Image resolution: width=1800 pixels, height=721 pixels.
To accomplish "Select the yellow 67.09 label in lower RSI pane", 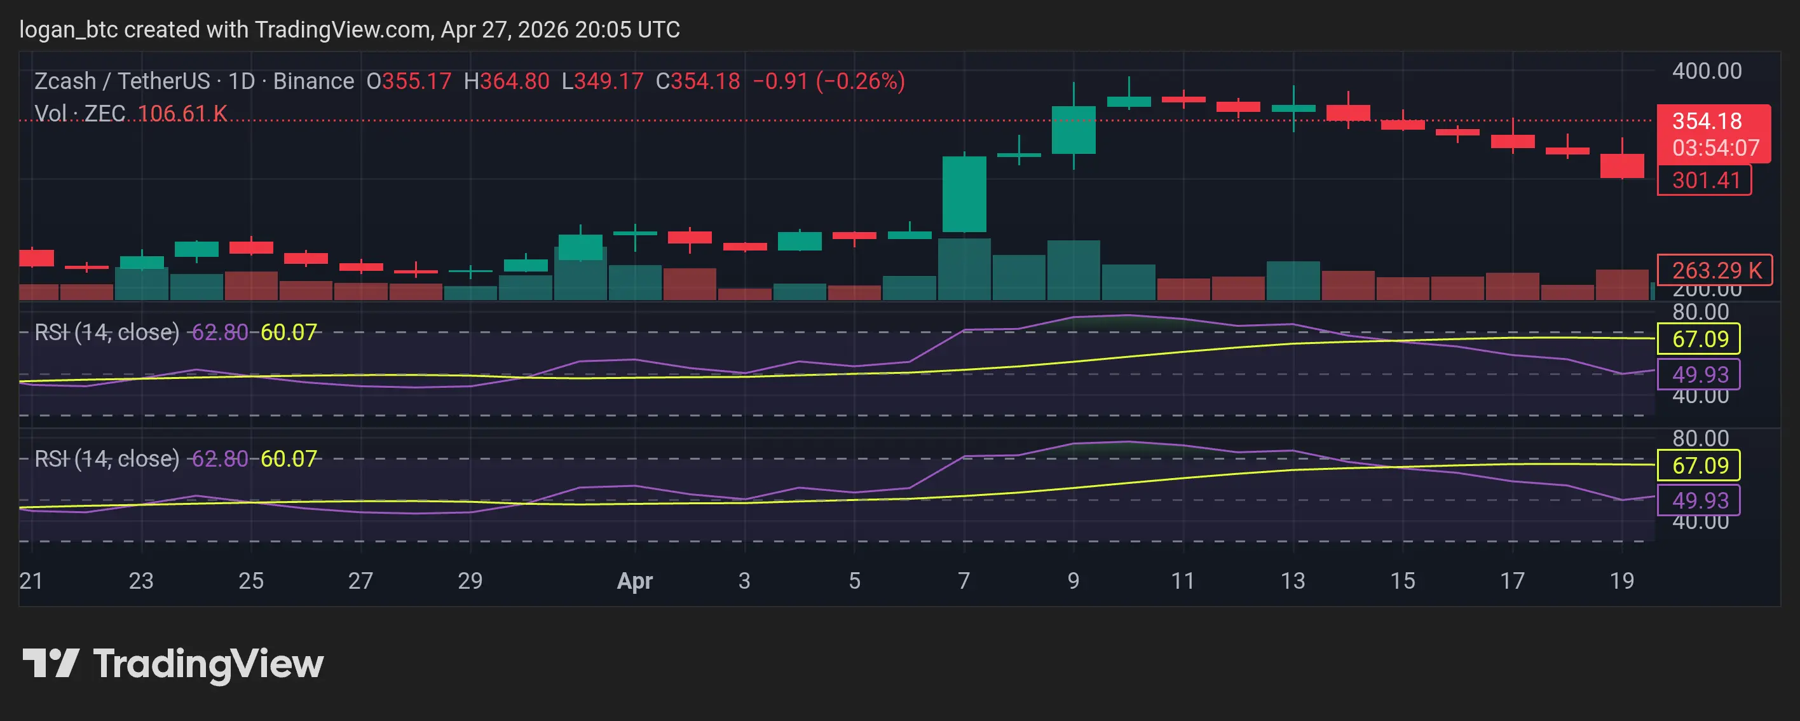I will tap(1699, 465).
